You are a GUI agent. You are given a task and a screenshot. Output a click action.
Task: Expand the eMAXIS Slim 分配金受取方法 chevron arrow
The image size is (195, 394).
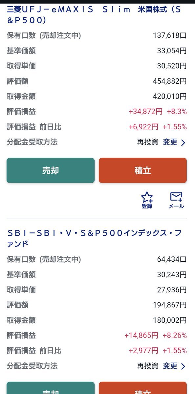point(183,142)
